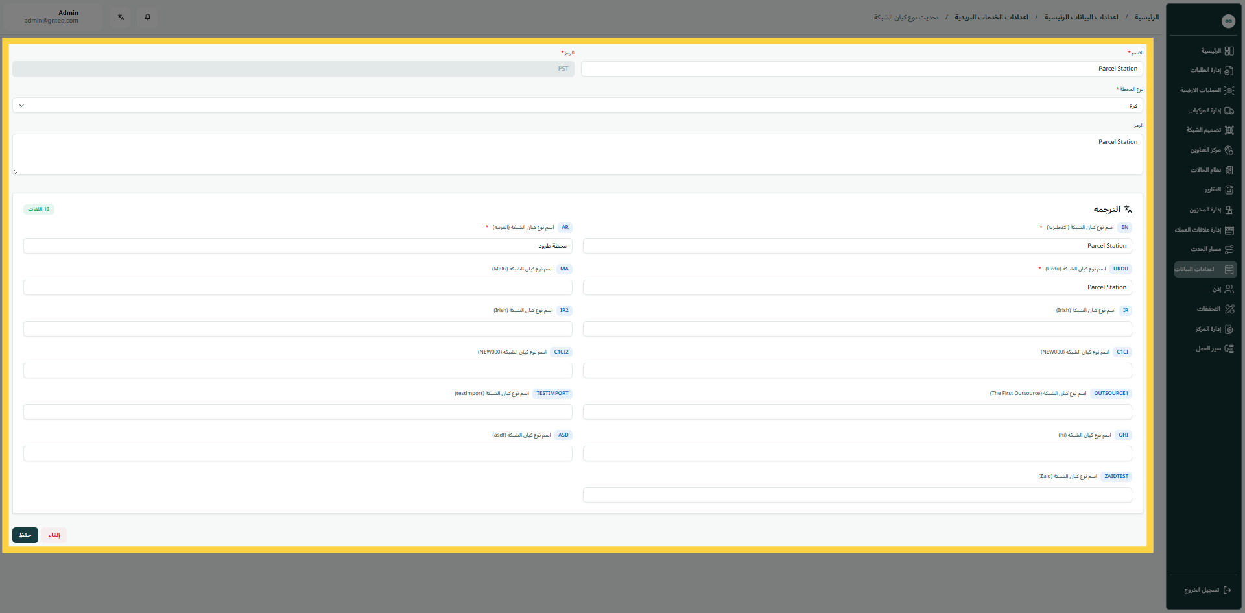Open Inventory Management (إدارة المخزون) sidebar icon
Screen dimensions: 1245x613
[1229, 210]
